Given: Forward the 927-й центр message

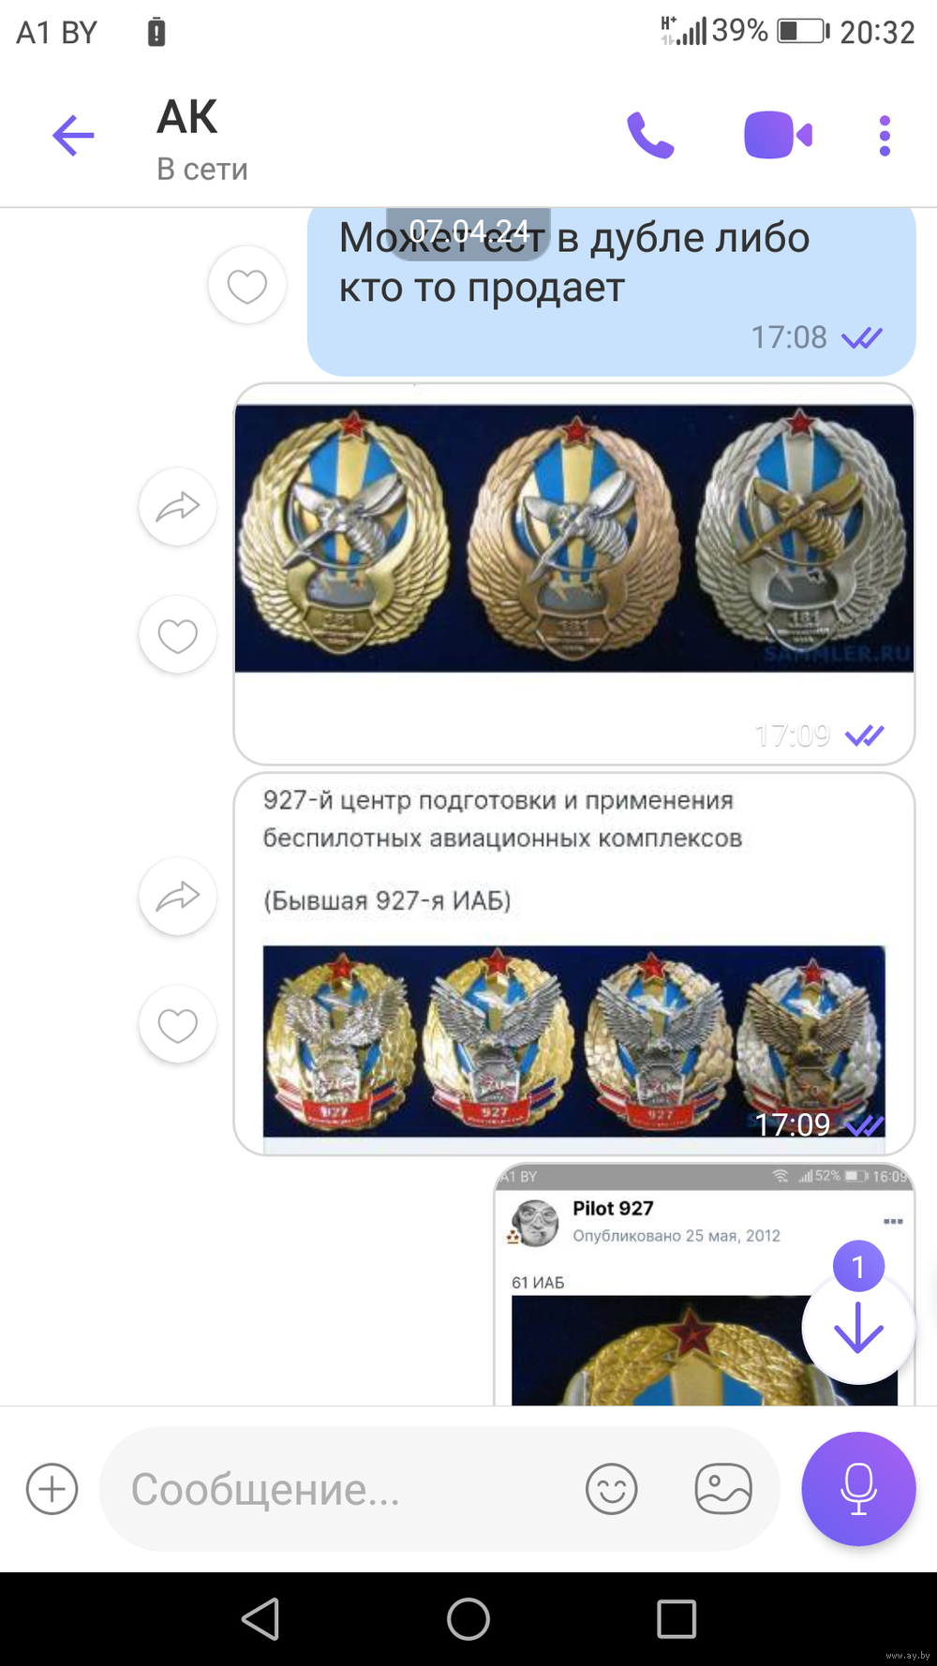Looking at the screenshot, I should 178,897.
